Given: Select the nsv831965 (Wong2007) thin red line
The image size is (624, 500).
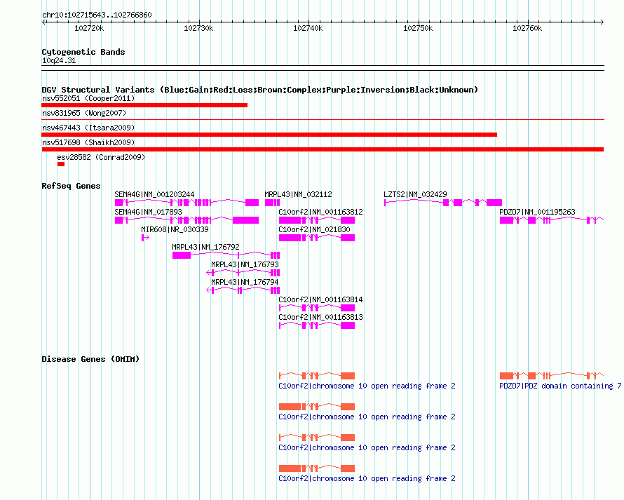Looking at the screenshot, I should [x=323, y=119].
